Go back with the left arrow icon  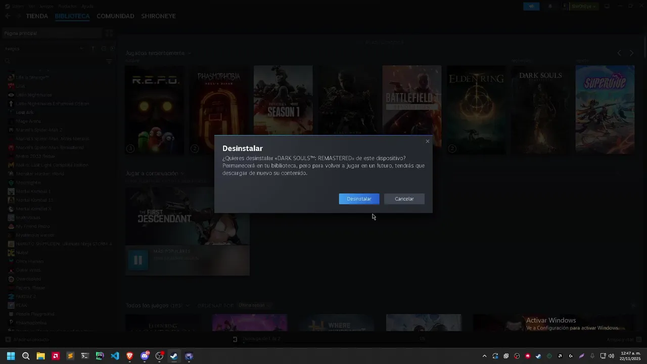(x=8, y=16)
